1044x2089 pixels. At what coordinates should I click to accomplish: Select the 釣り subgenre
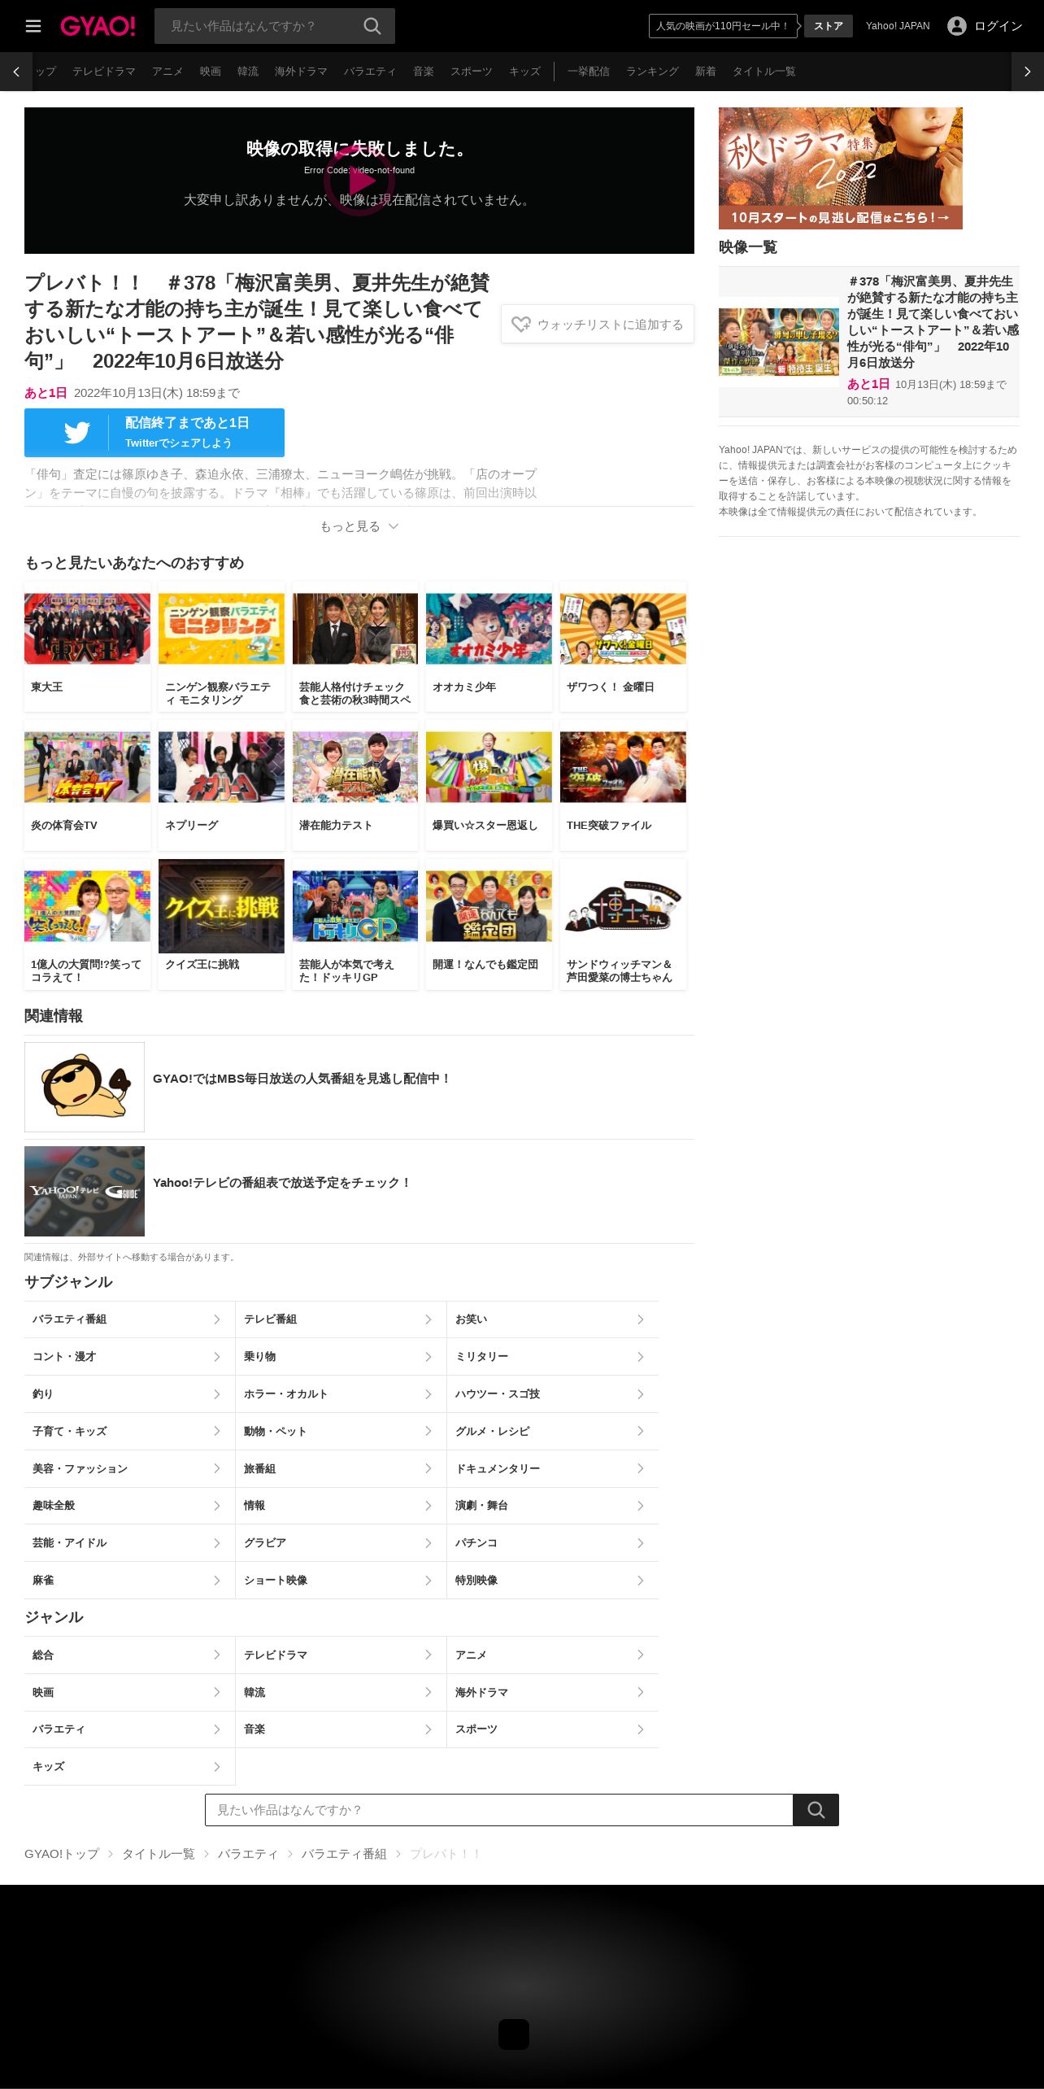pyautogui.click(x=129, y=1394)
